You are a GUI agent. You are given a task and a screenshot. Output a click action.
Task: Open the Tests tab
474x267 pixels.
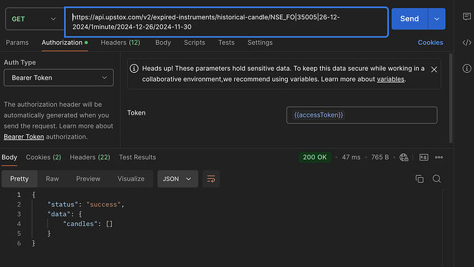click(227, 43)
